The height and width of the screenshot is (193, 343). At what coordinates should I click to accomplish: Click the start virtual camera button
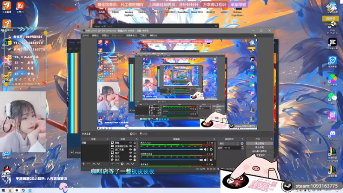(x=259, y=151)
